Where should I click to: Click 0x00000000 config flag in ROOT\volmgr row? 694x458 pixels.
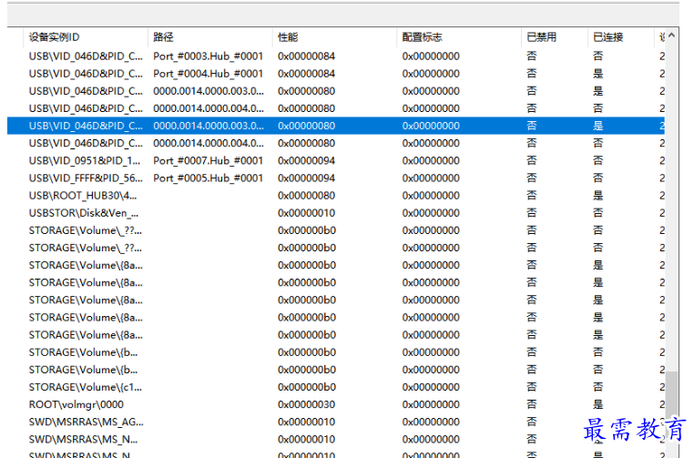[431, 404]
